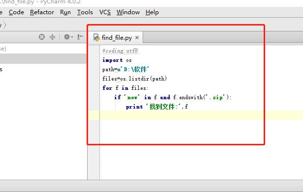Screen dimensions: 303x192
Task: Click the collapse all icon in project panel
Action: tap(52, 37)
